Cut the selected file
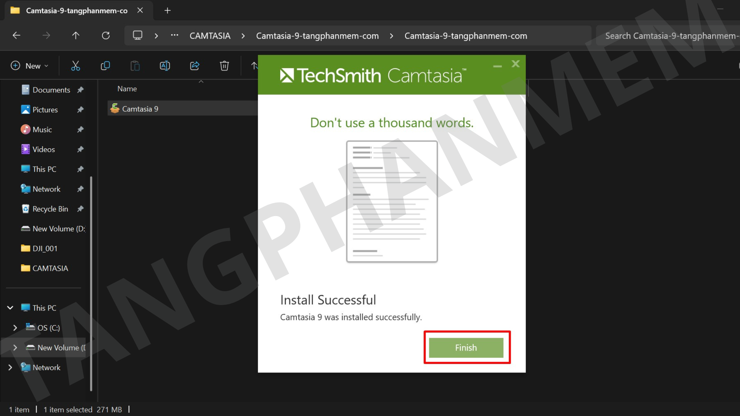The height and width of the screenshot is (416, 740). pos(76,66)
